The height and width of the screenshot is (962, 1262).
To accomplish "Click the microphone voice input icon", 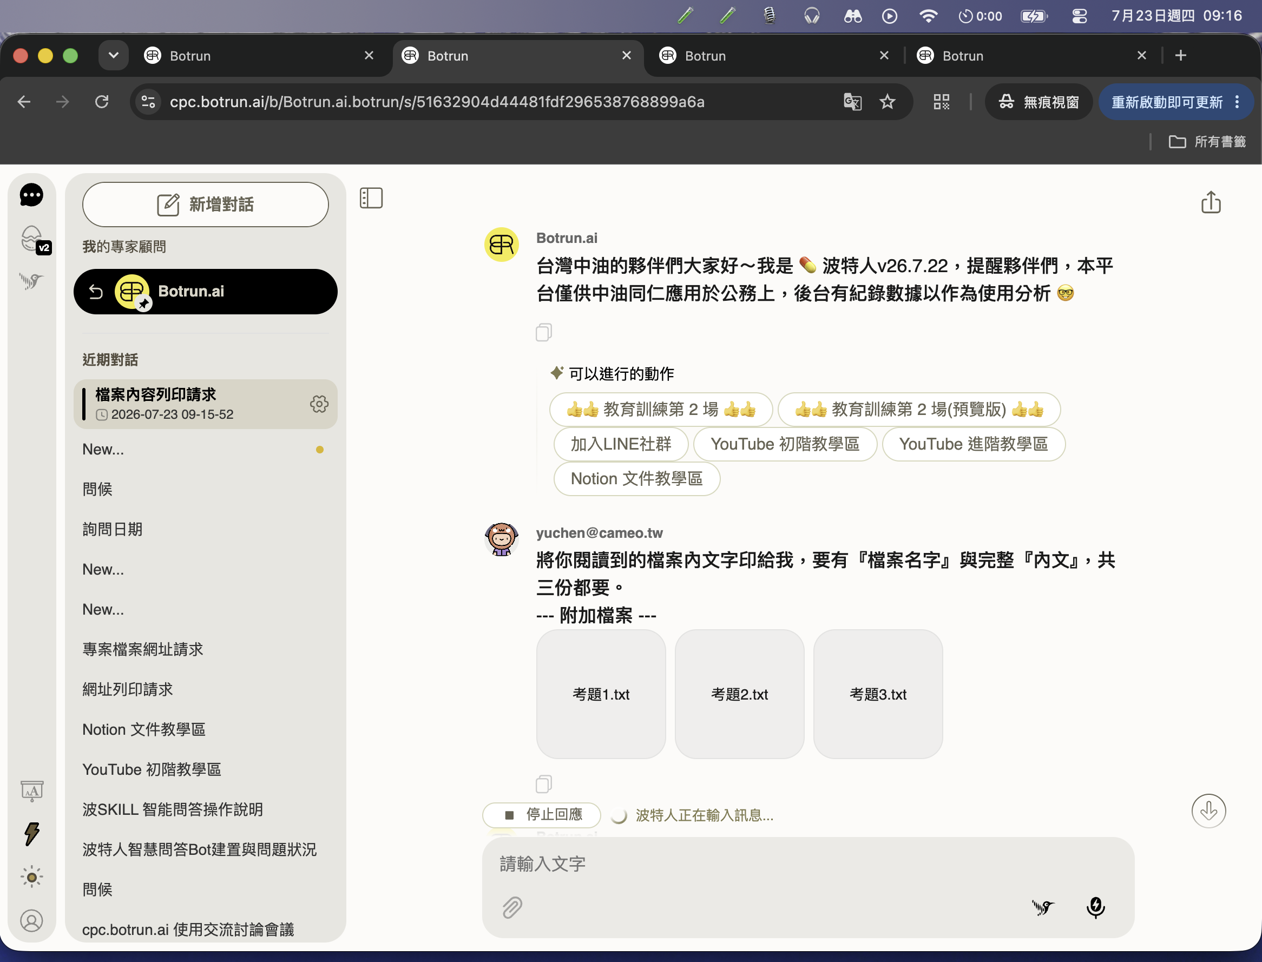I will 1095,907.
